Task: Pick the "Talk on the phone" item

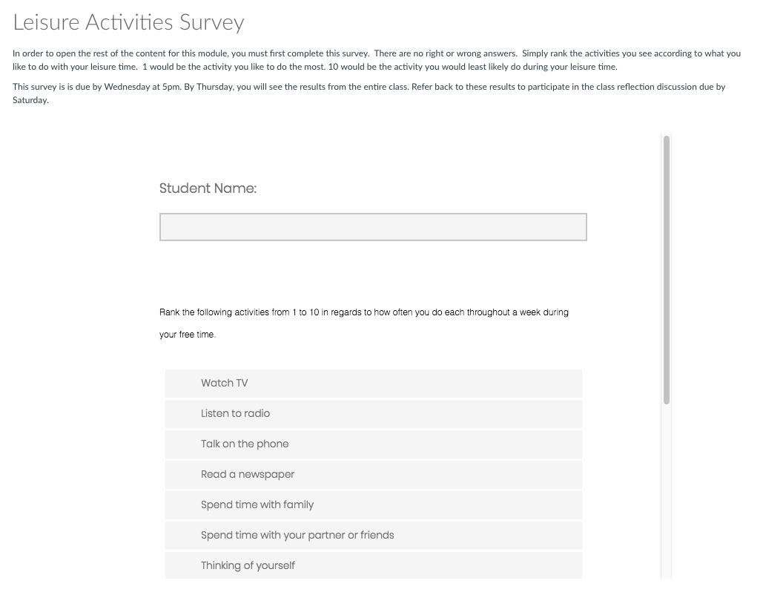Action: point(373,444)
